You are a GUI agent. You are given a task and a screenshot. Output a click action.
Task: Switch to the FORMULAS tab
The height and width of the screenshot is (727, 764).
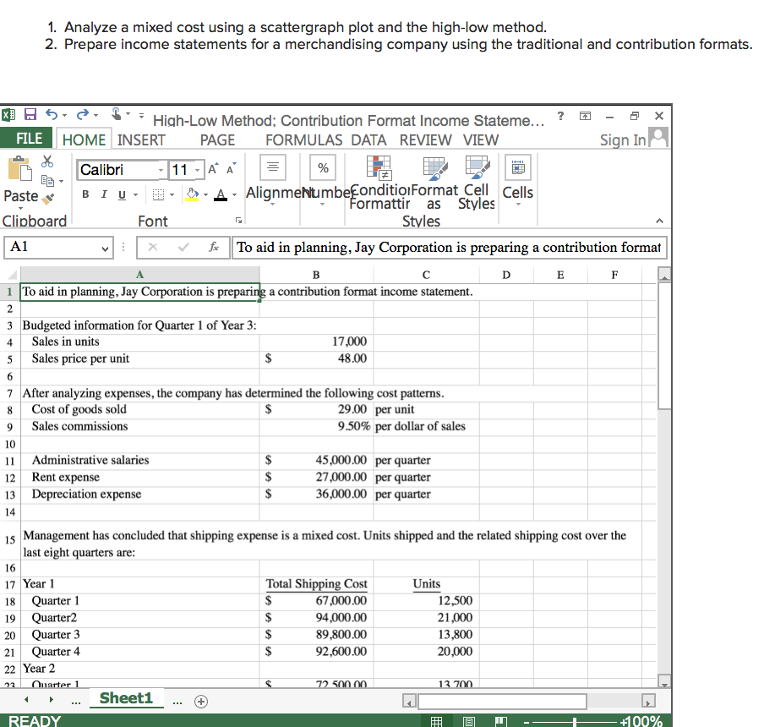[x=303, y=139]
